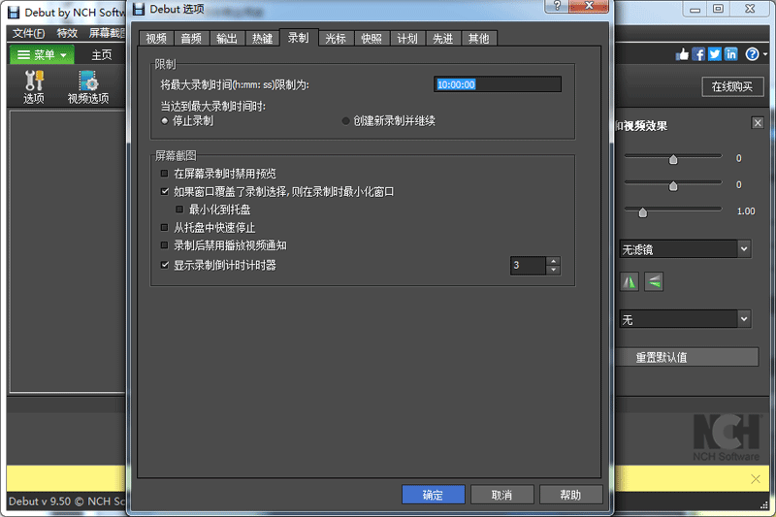
Task: Switch to the 其他 tab
Action: point(478,39)
